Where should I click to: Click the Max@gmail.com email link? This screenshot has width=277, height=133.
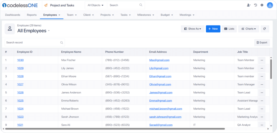pyautogui.click(x=159, y=60)
